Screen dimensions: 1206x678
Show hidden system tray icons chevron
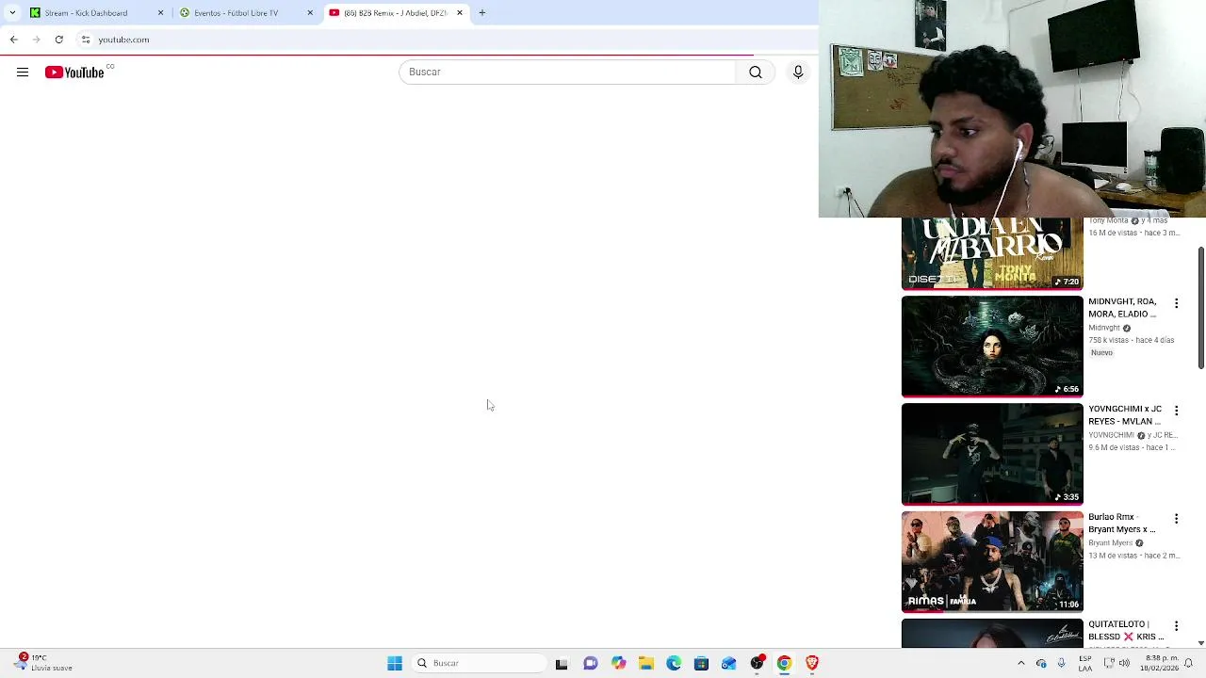[x=1020, y=664]
